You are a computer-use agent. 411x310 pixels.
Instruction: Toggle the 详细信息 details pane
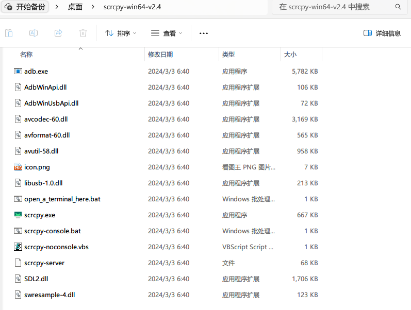(382, 33)
